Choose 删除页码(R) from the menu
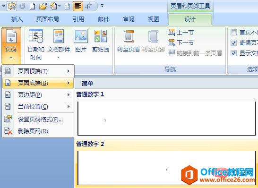Screen dimensions: 258x188 pos(38,131)
